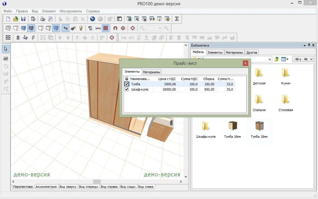This screenshot has height=199, width=318.
Task: Click the red center target icon in bottom toolbar
Action: [112, 37]
